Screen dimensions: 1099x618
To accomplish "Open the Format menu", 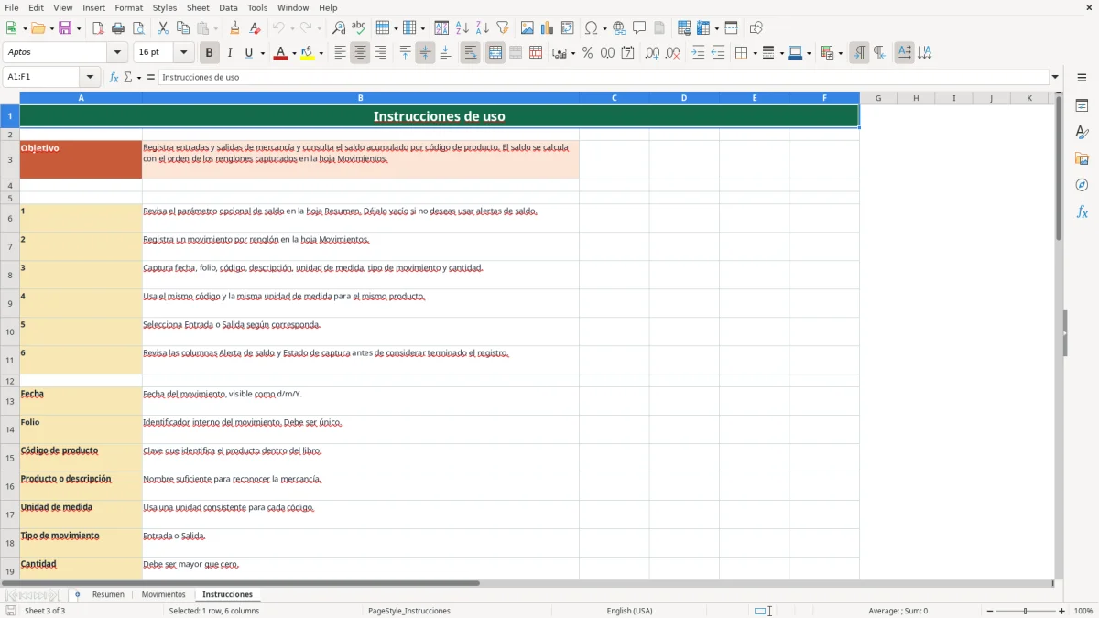I will tap(129, 7).
